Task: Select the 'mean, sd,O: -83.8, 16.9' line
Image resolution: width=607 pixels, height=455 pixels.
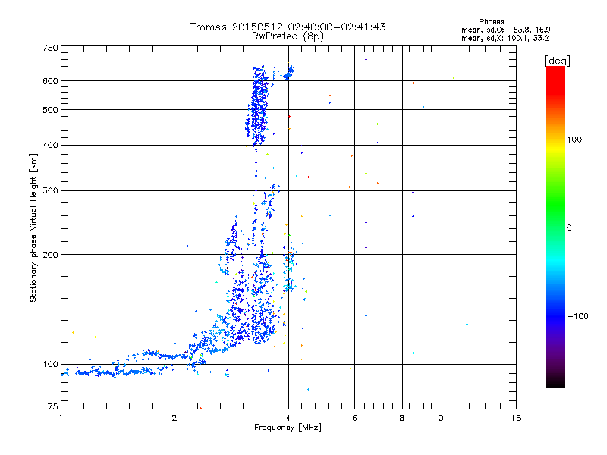Action: pyautogui.click(x=505, y=30)
